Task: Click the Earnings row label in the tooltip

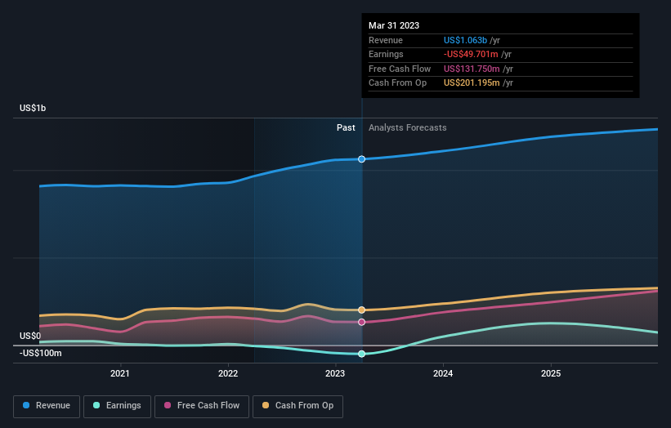Action: [386, 54]
